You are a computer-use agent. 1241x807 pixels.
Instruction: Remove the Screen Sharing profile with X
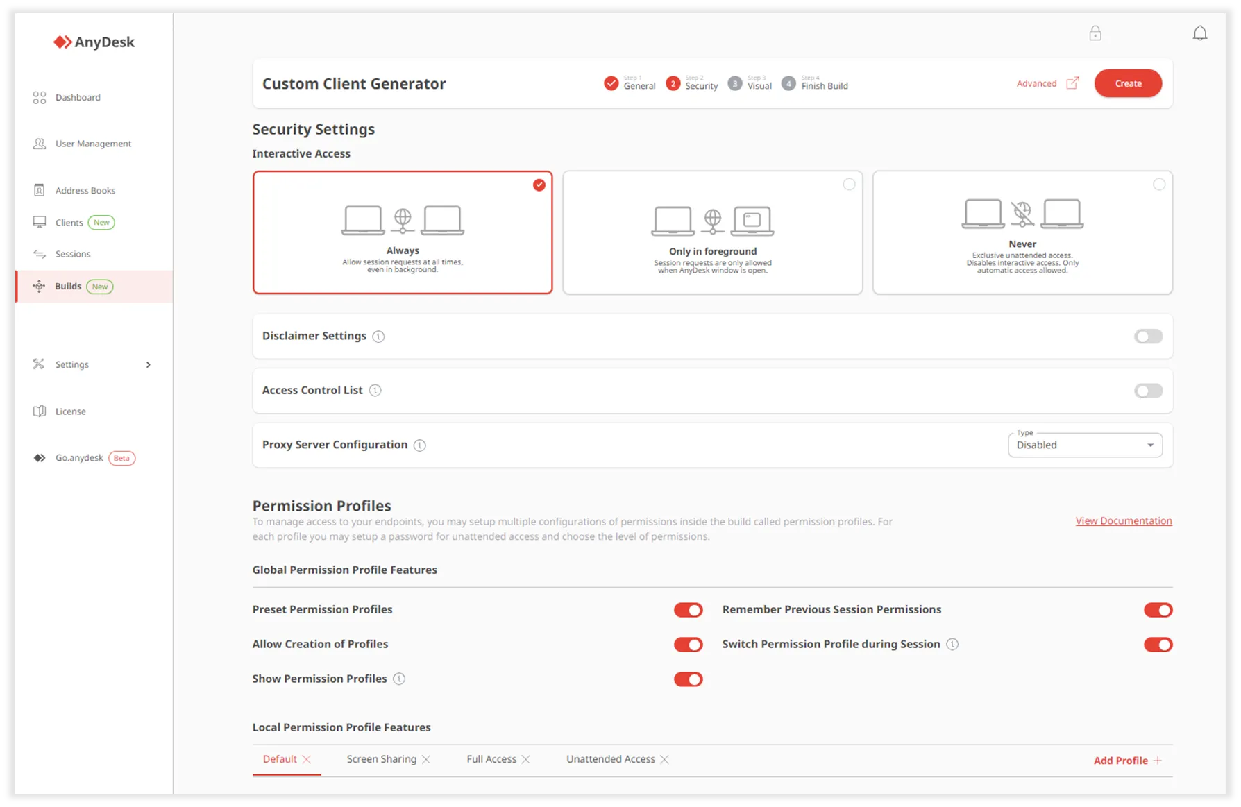tap(426, 760)
